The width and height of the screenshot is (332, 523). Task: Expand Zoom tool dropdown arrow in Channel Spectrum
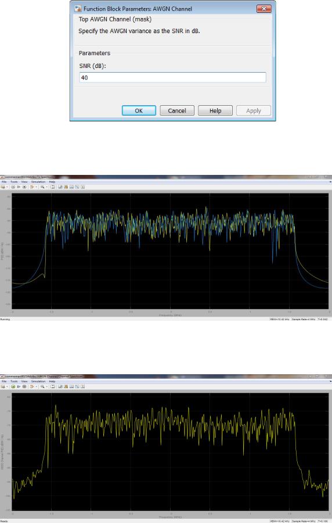tap(47, 386)
